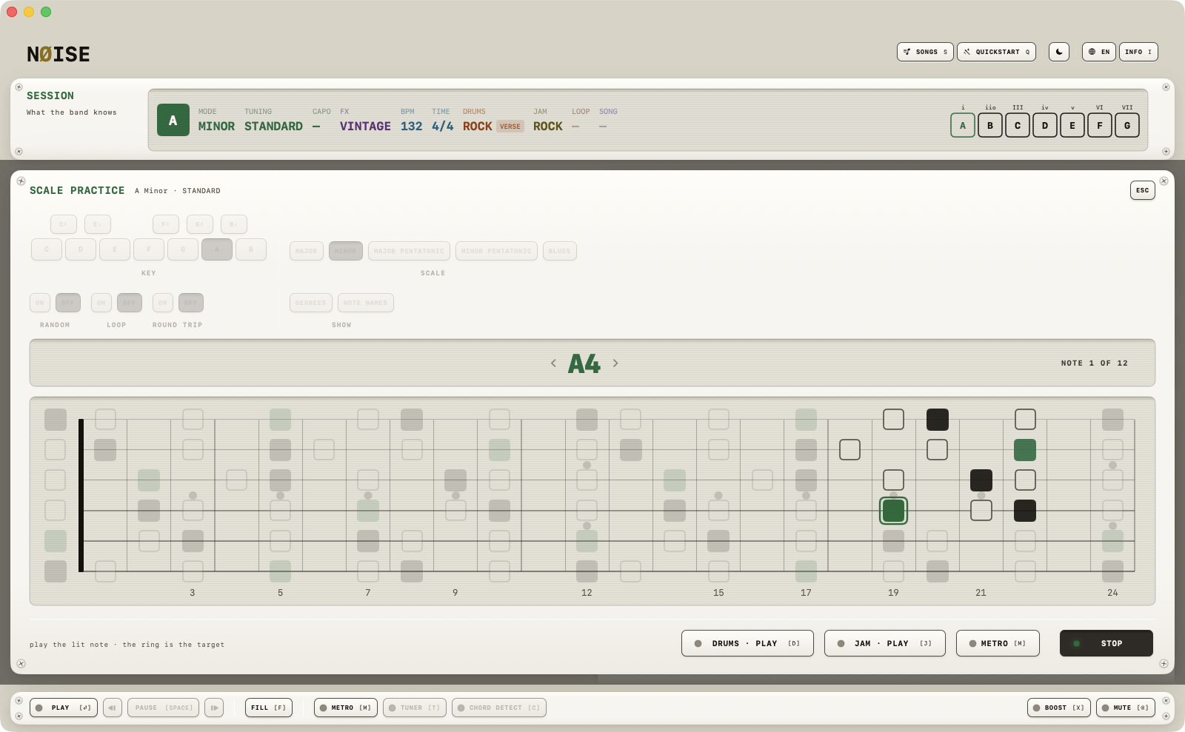Select the Major Pentatonic scale option
1185x732 pixels.
[x=409, y=251]
